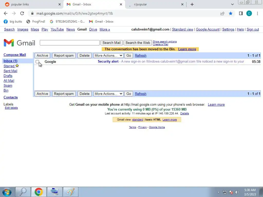Open the Drafts folder

pos(8,76)
